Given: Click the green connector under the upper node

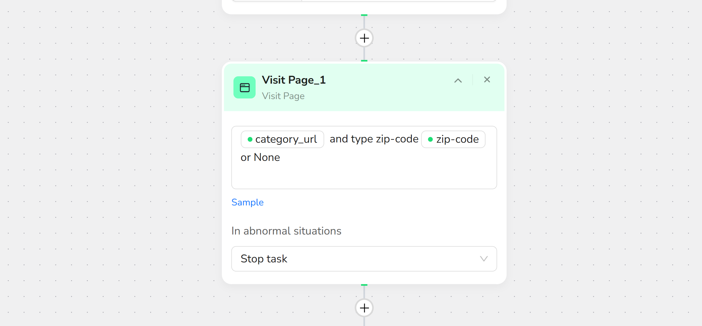Looking at the screenshot, I should pyautogui.click(x=364, y=15).
